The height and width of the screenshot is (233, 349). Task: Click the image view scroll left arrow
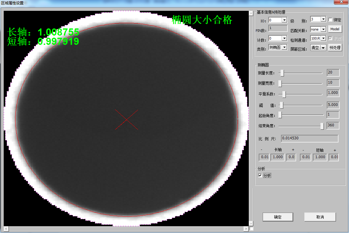pyautogui.click(x=6, y=229)
